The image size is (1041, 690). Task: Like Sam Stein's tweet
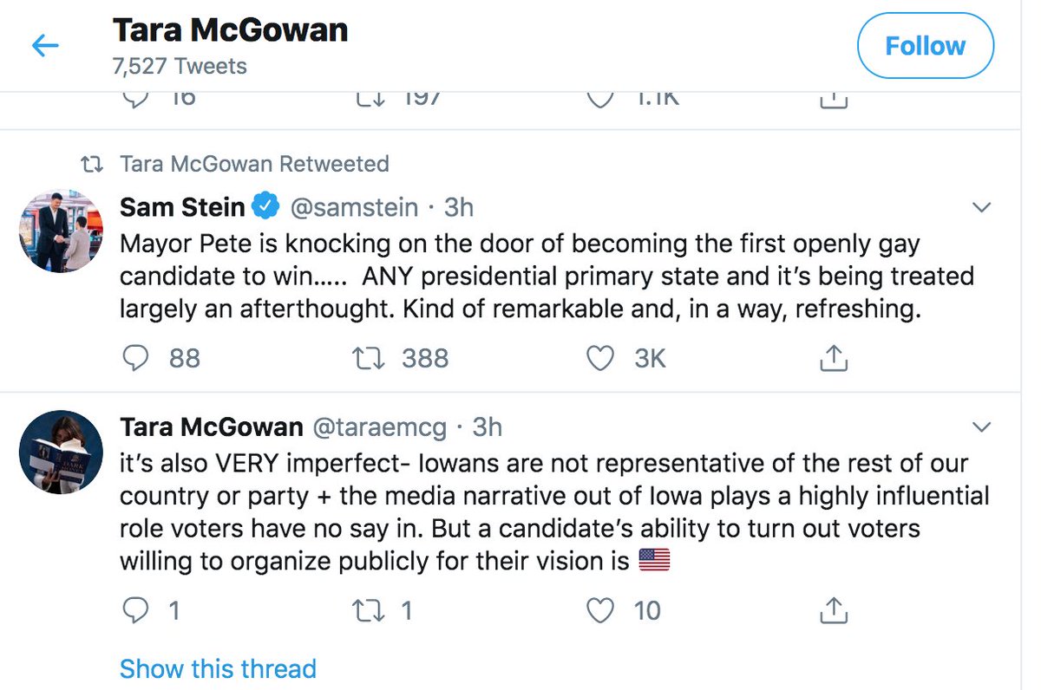click(x=600, y=358)
